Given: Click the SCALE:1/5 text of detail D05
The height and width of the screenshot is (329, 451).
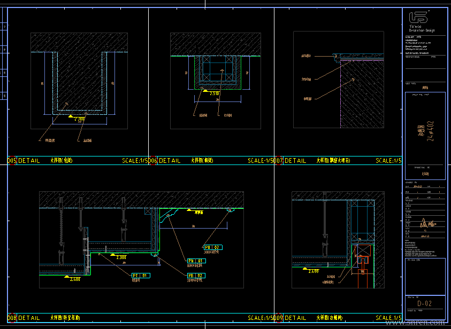Looking at the screenshot, I should point(135,161).
